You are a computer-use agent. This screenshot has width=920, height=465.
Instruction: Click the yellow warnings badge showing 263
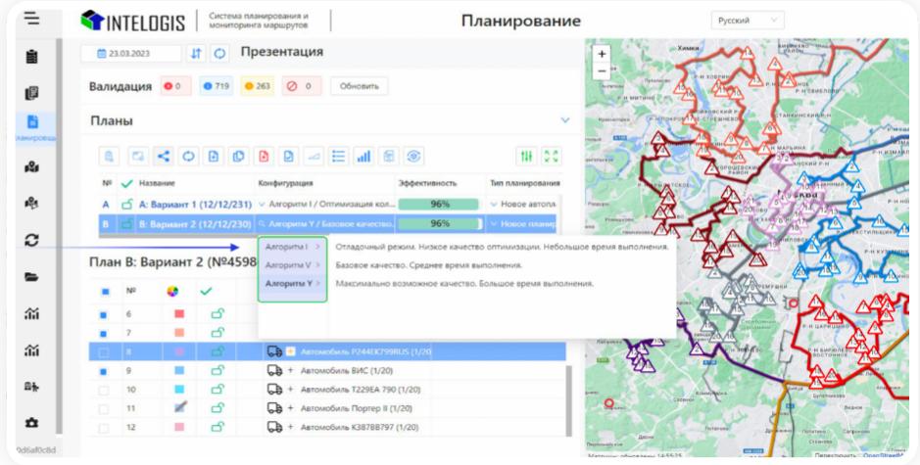pyautogui.click(x=257, y=86)
